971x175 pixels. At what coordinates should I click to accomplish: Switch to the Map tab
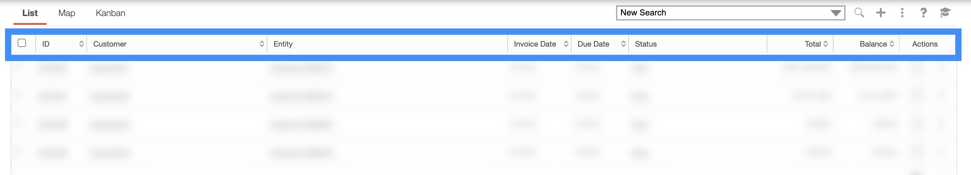click(x=67, y=13)
